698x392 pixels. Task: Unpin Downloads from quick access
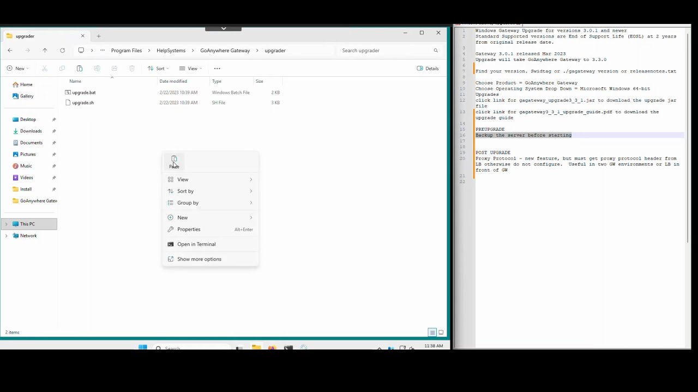[x=54, y=131]
